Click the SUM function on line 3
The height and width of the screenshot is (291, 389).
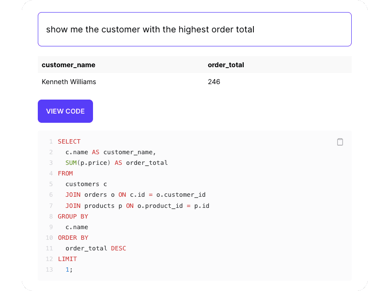pos(70,162)
